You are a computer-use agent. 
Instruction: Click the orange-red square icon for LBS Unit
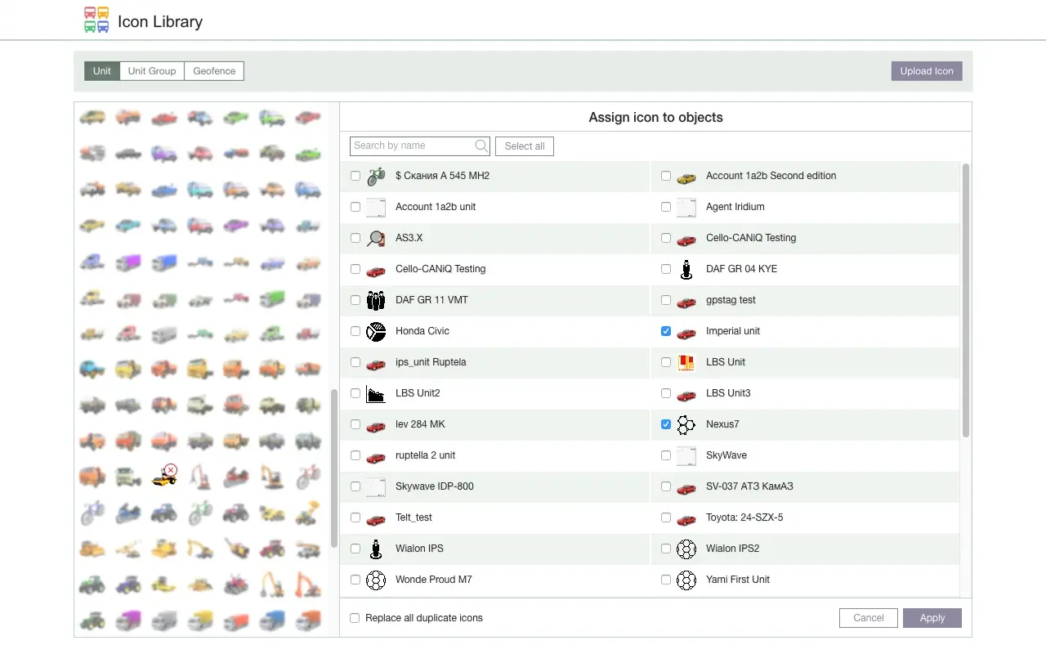coord(686,362)
